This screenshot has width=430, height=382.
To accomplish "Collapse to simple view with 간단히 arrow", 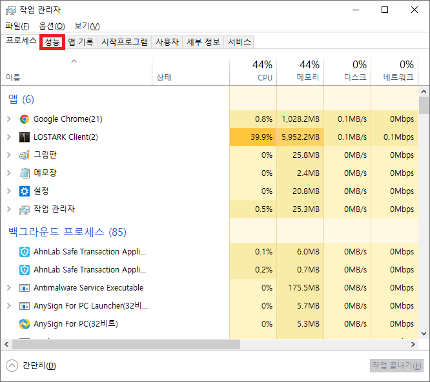I will (x=12, y=366).
